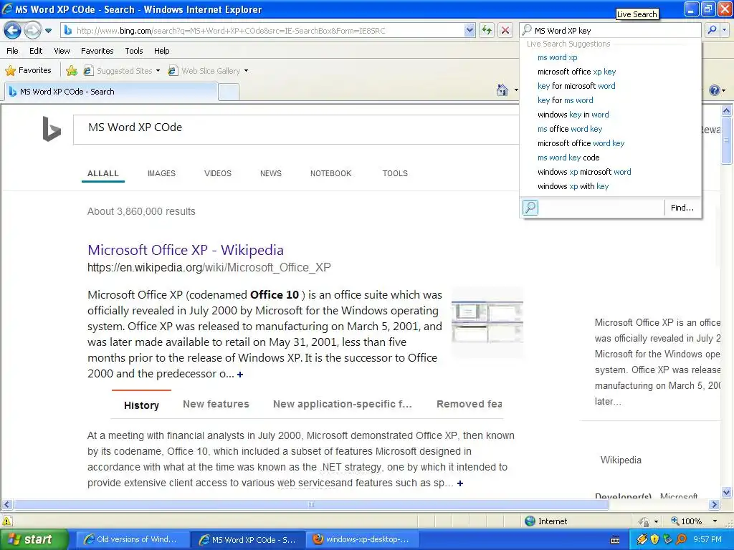This screenshot has height=550, width=734.
Task: Click the Bing search query field
Action: point(296,129)
